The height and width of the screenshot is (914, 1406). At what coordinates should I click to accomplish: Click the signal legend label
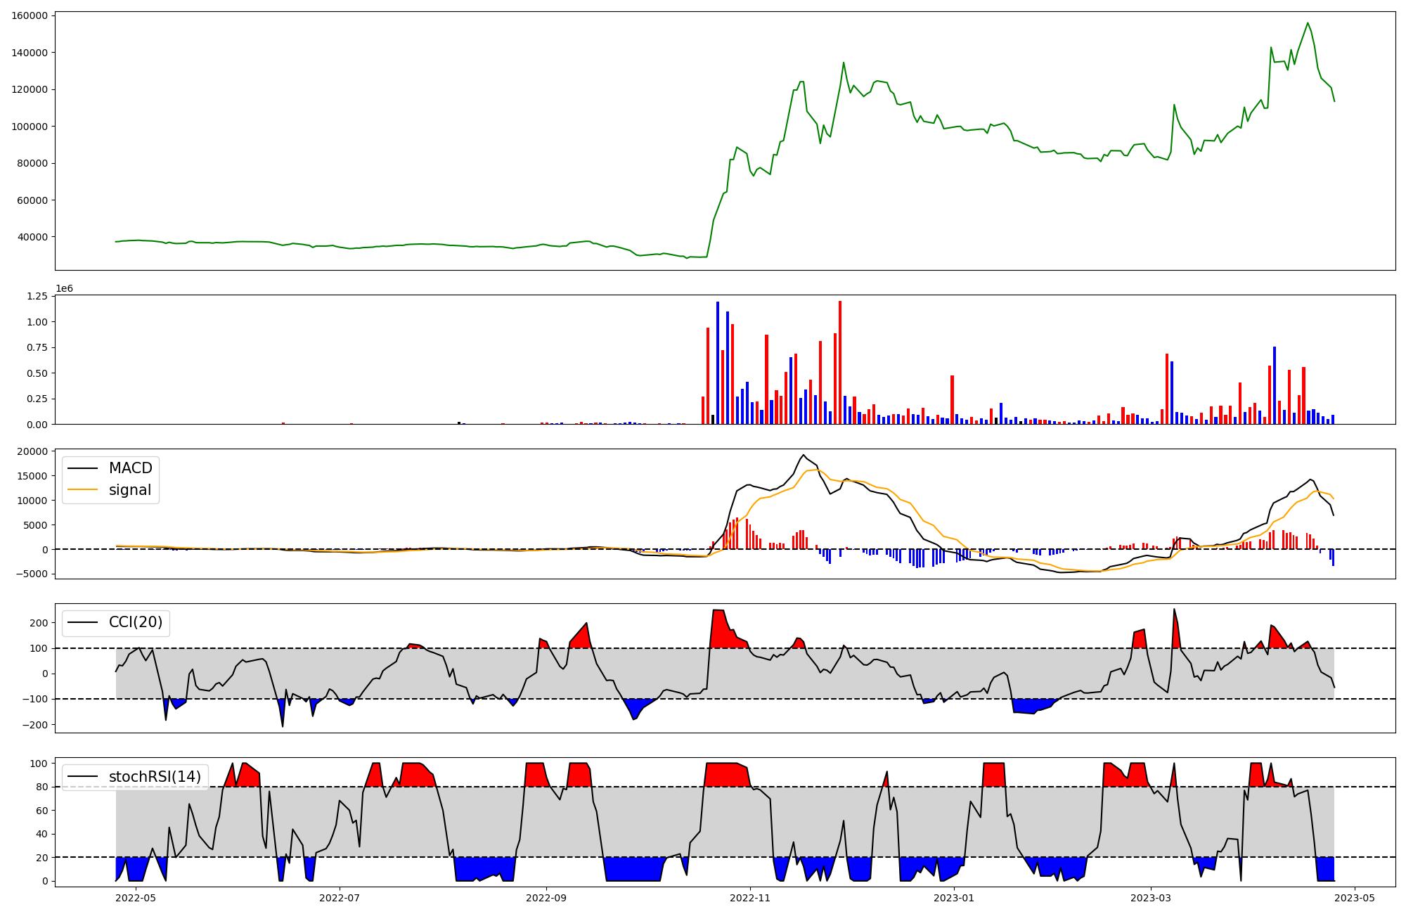(x=129, y=490)
